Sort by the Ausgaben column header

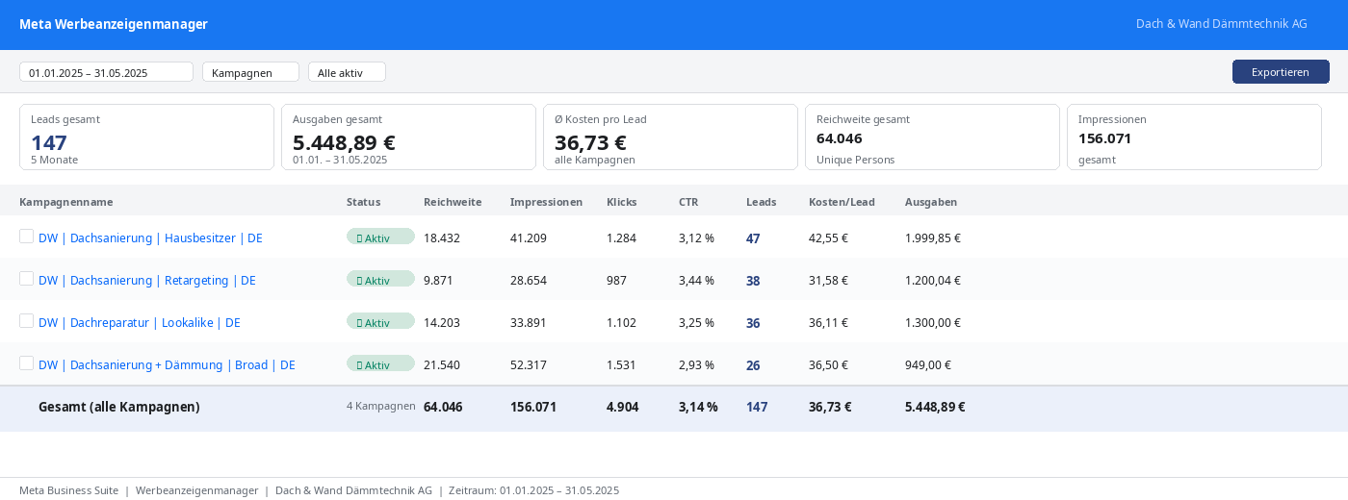(x=931, y=202)
